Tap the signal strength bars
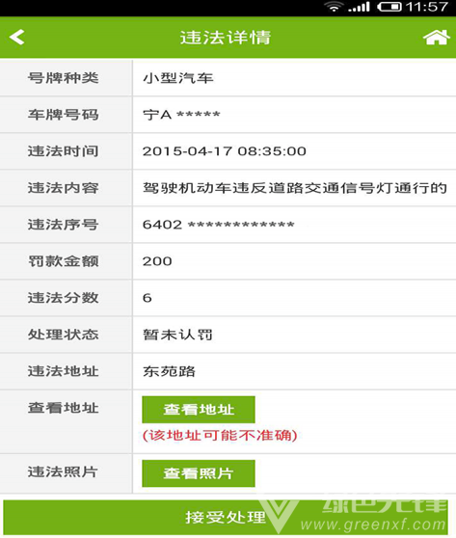This screenshot has height=538, width=456. 359,7
